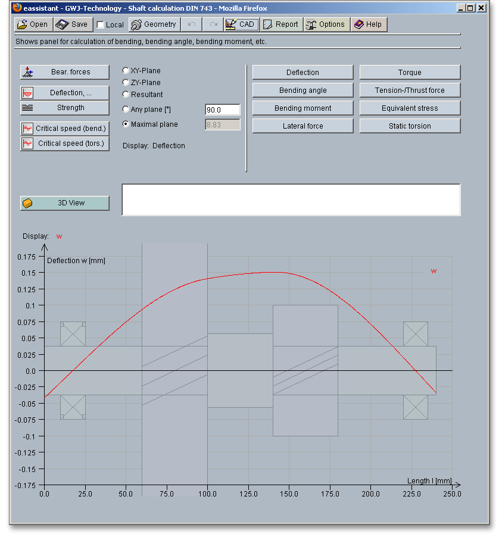Click the redo arrow icon
This screenshot has width=499, height=534.
pyautogui.click(x=213, y=24)
